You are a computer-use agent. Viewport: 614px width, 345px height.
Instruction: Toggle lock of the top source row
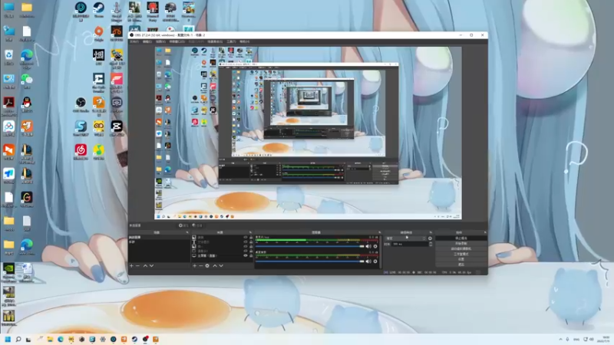pyautogui.click(x=251, y=237)
